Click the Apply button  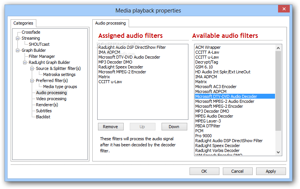click(x=271, y=171)
